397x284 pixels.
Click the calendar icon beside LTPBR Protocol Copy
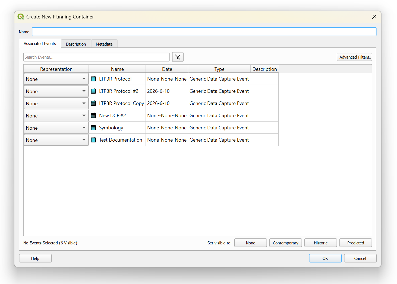(x=93, y=103)
